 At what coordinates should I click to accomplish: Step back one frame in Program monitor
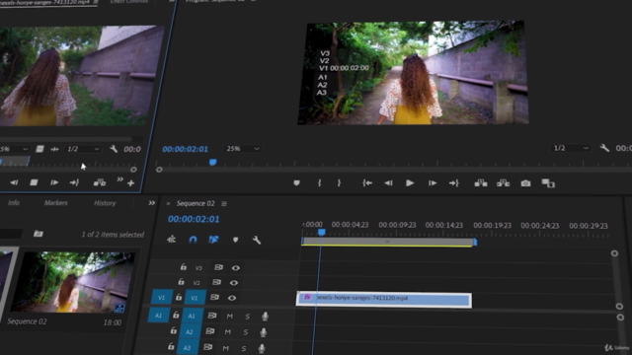tap(388, 183)
